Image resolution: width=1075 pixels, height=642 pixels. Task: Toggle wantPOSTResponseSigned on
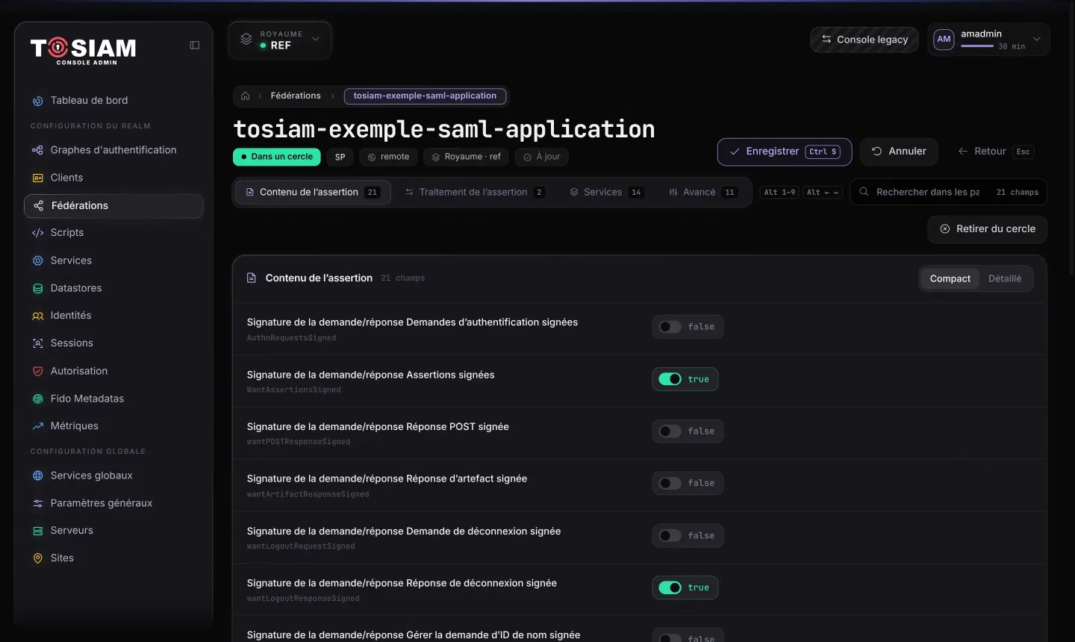pyautogui.click(x=670, y=431)
